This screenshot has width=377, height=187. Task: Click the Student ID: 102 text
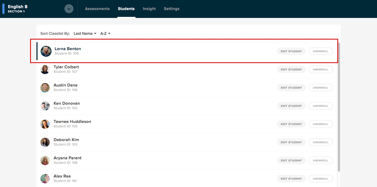coord(66,108)
